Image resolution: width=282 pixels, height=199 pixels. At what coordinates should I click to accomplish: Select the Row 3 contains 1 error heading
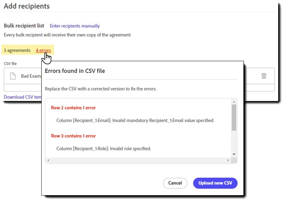click(x=73, y=136)
